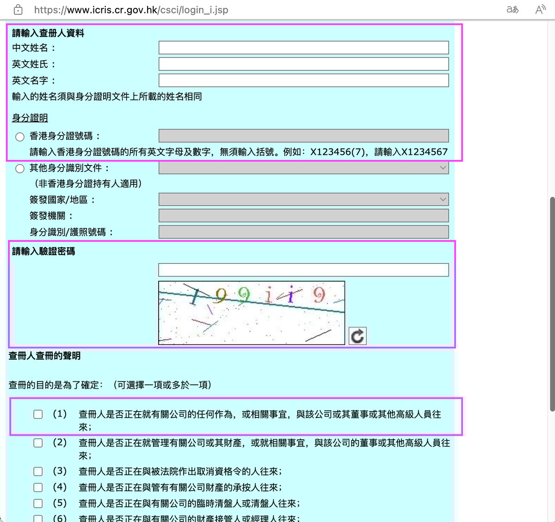Check option (5) about liquidator dealings
This screenshot has height=522, width=555.
(38, 504)
